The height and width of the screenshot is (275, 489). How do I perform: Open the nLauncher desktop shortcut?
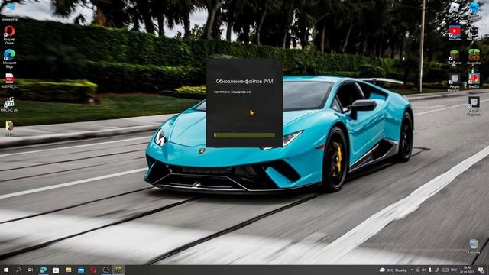pos(474,57)
